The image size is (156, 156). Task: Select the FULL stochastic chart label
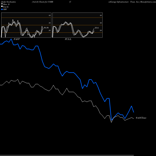(x=68, y=39)
